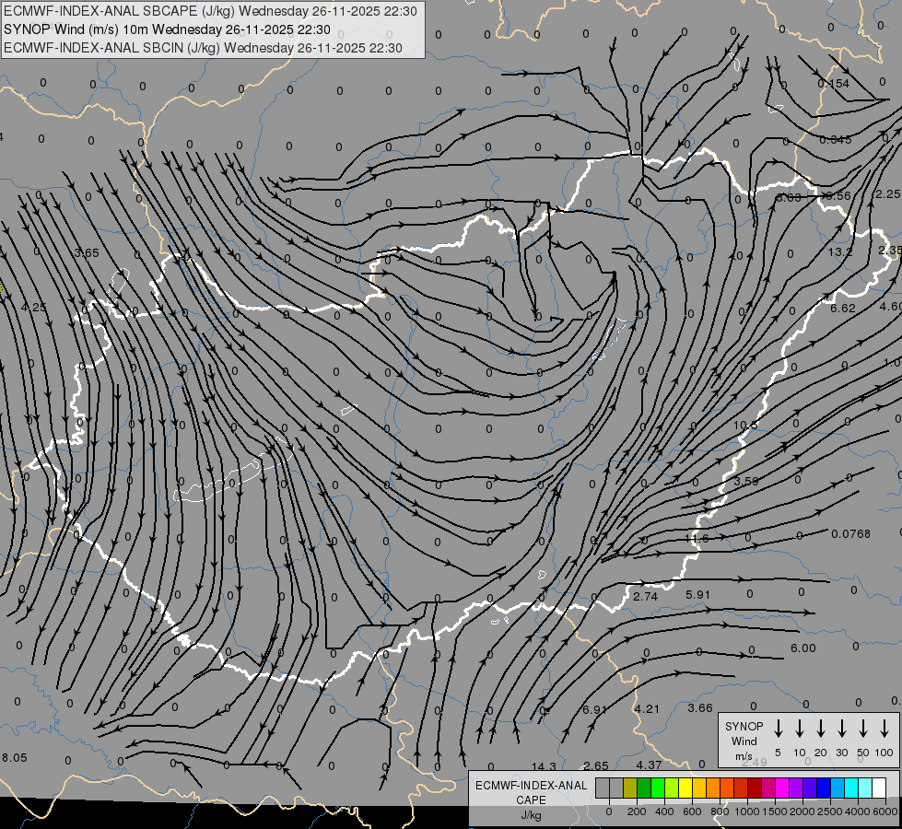Click the J/kg unit label in legend
This screenshot has width=902, height=829.
[531, 815]
